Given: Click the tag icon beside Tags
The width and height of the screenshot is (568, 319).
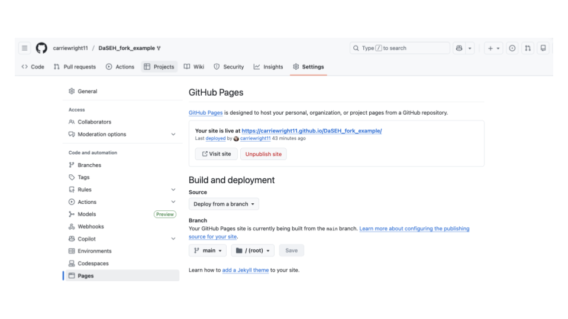Looking at the screenshot, I should (x=72, y=177).
